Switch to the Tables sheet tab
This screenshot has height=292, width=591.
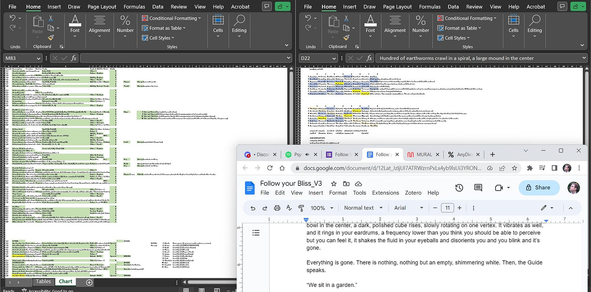click(x=43, y=281)
